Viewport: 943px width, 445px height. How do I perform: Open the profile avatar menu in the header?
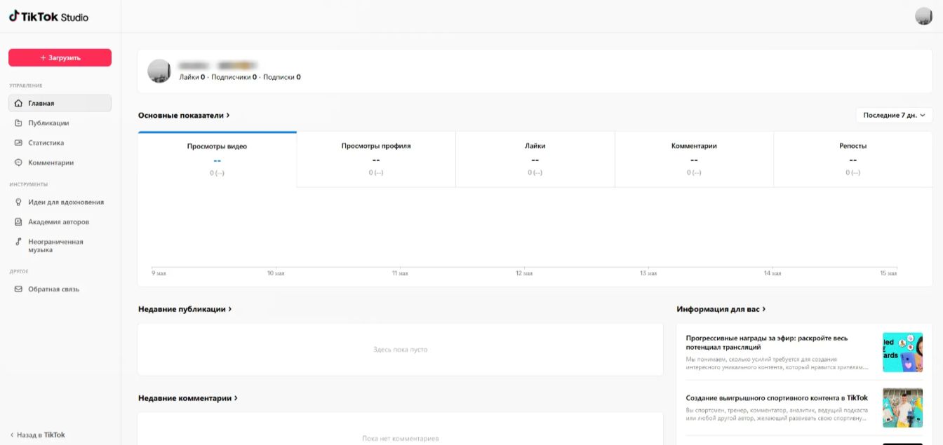click(x=923, y=16)
